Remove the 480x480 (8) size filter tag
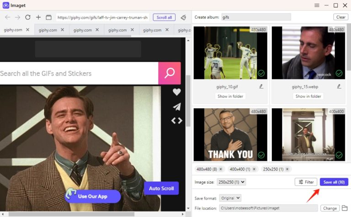The image size is (351, 217). tap(222, 169)
